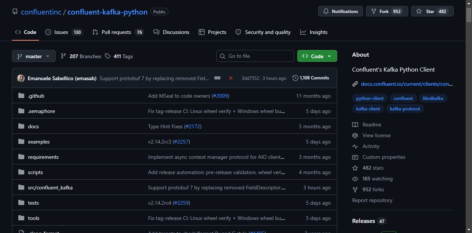Open the requirements folder
Image resolution: width=472 pixels, height=233 pixels.
[43, 157]
